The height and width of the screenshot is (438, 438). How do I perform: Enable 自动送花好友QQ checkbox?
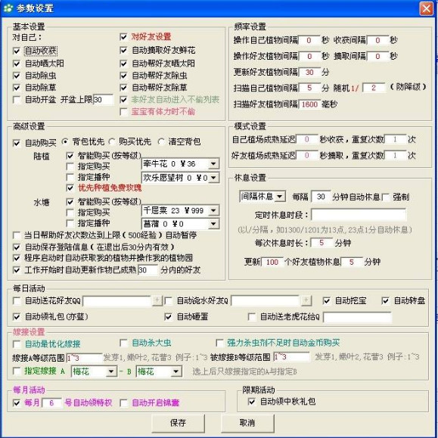[x=17, y=301]
